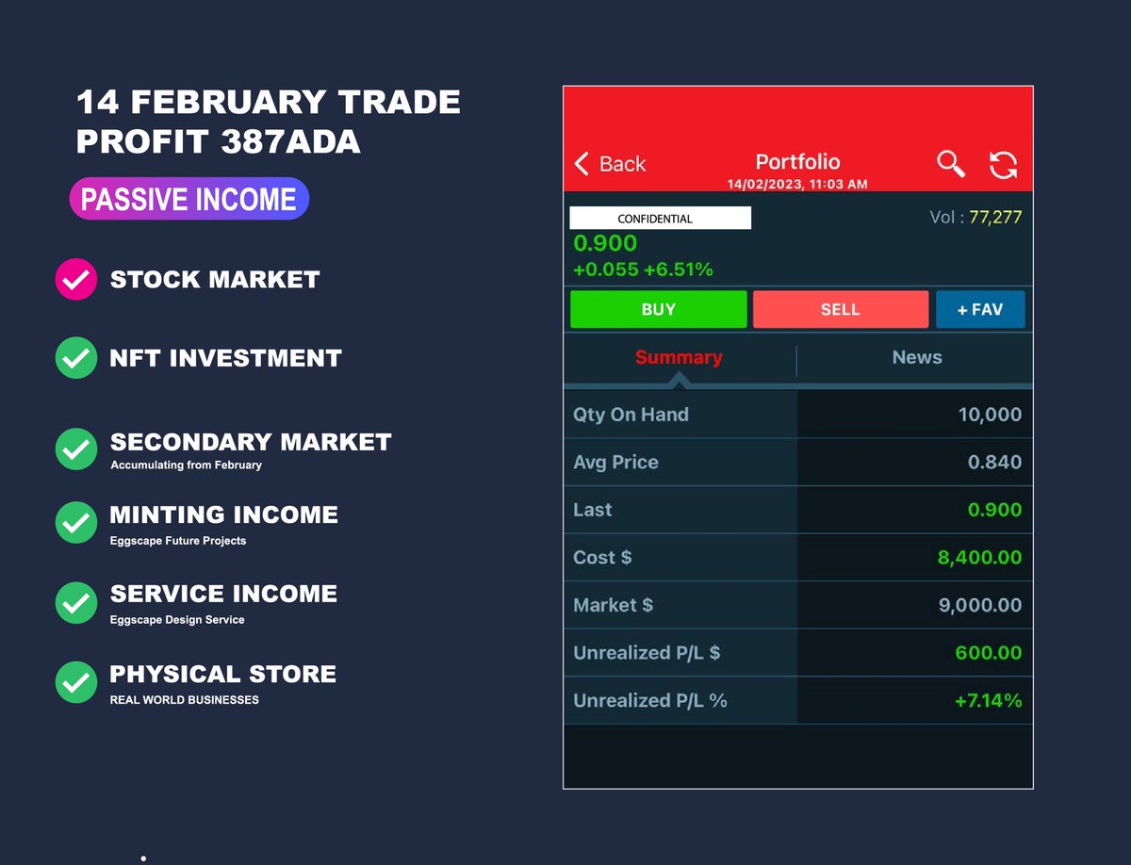
Task: Click the pink Stock Market checkmark icon
Action: coord(76,279)
